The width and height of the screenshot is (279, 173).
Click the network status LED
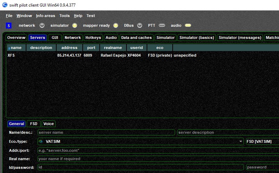[x=42, y=25]
